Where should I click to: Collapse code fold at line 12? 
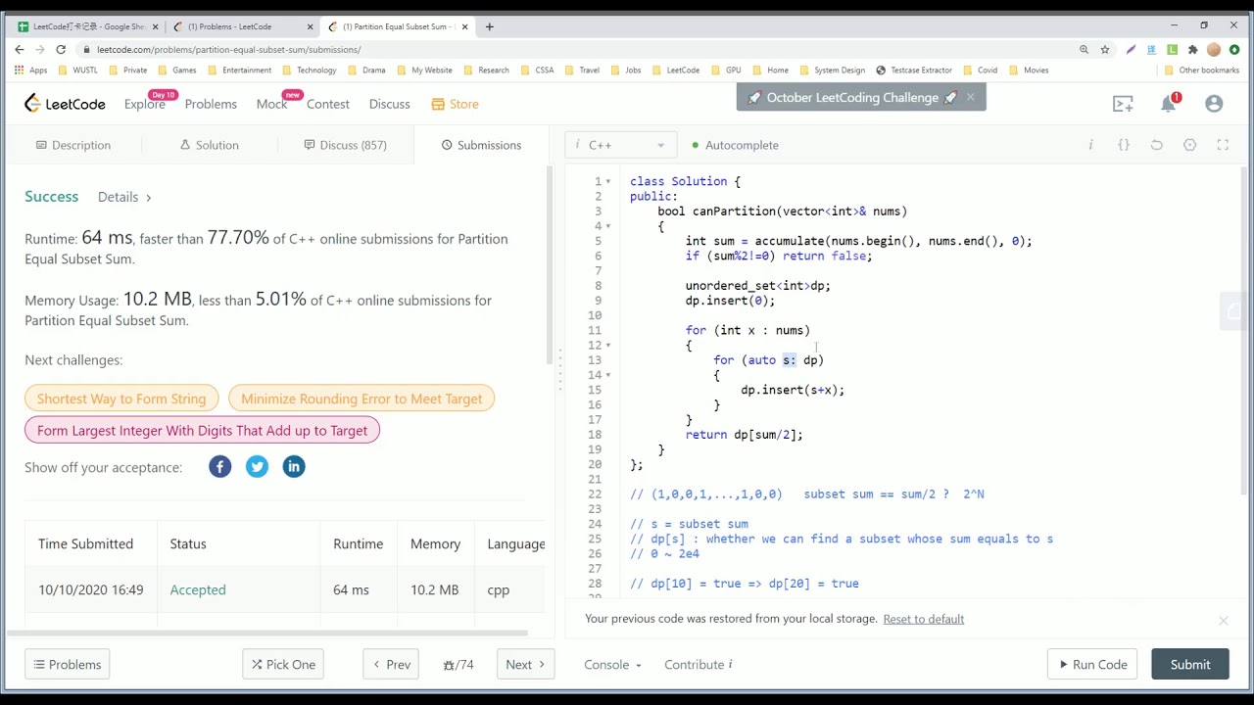click(607, 346)
